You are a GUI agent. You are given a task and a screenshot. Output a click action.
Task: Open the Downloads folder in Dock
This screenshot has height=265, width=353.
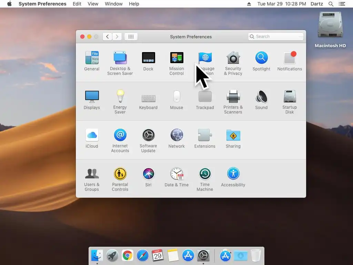[x=241, y=256]
